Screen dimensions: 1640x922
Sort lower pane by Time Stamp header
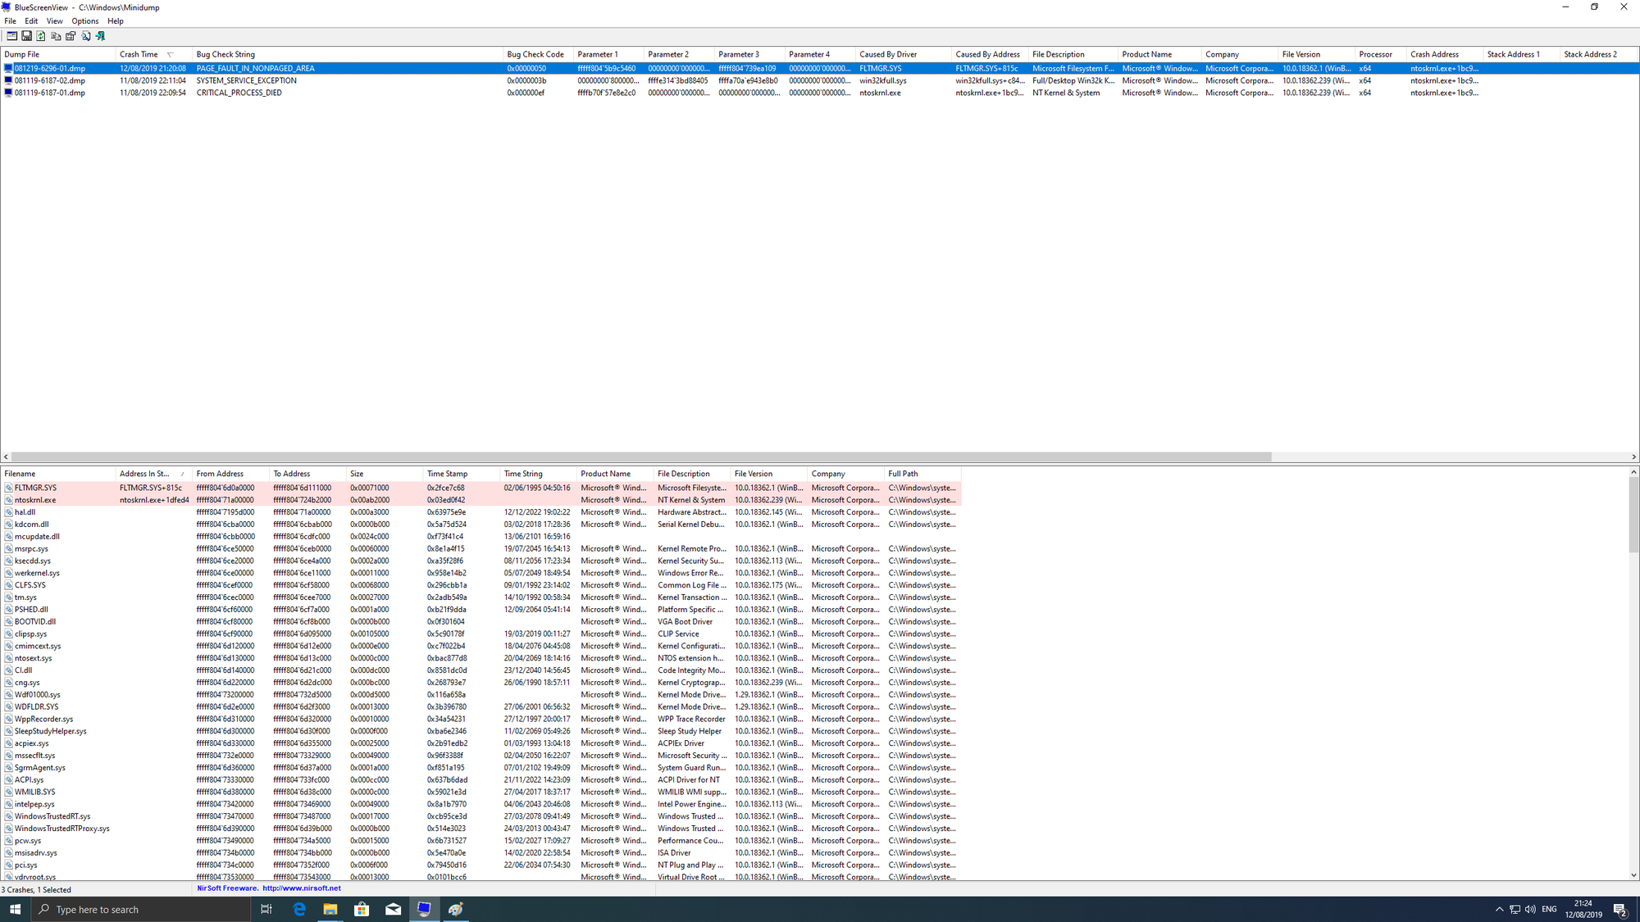click(461, 474)
